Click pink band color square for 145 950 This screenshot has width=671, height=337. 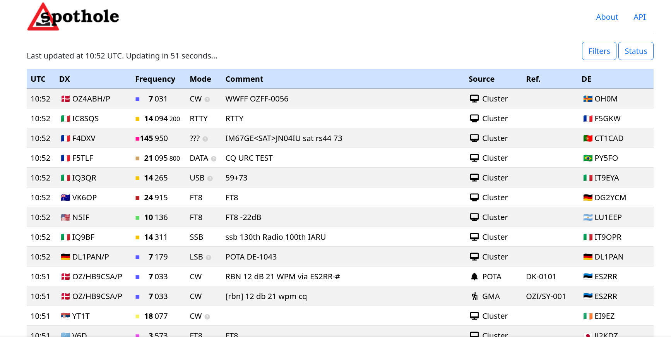coord(137,139)
